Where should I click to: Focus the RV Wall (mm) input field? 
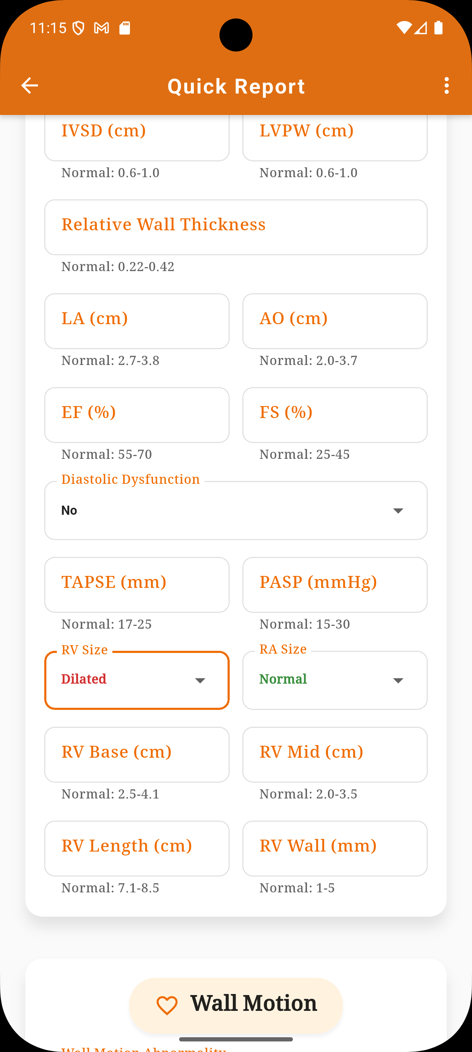click(x=335, y=849)
